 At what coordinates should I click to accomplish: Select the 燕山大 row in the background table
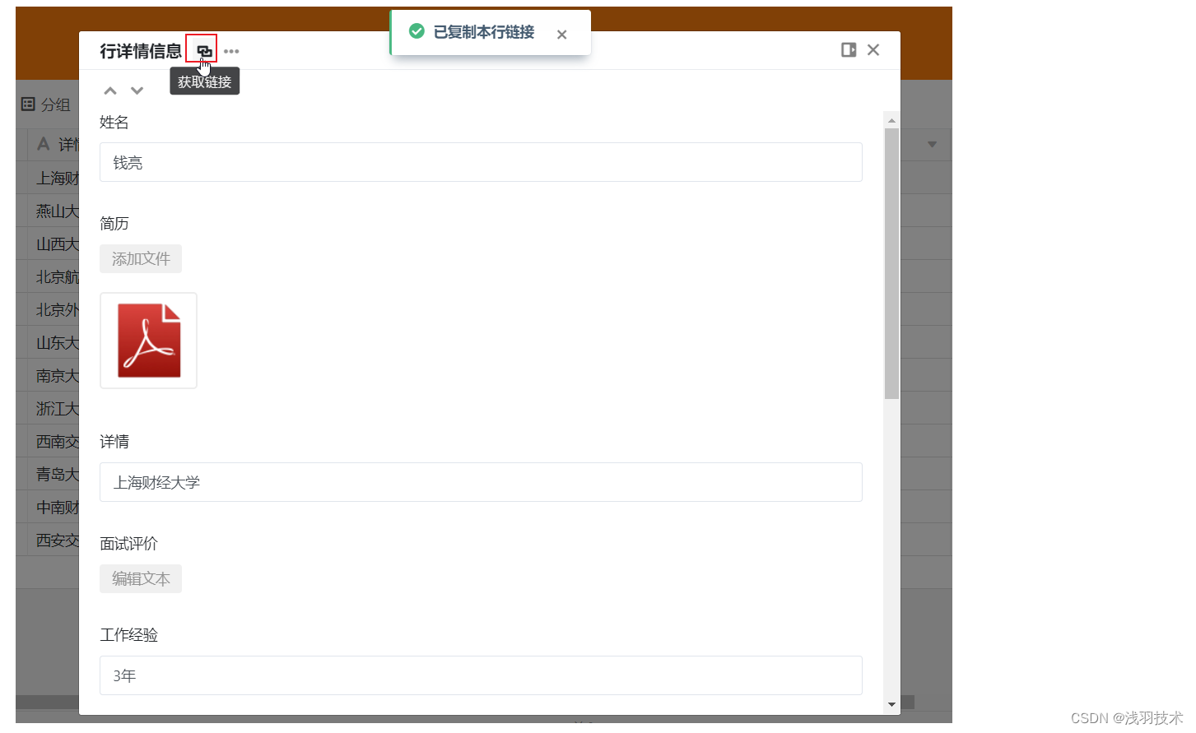[x=58, y=211]
